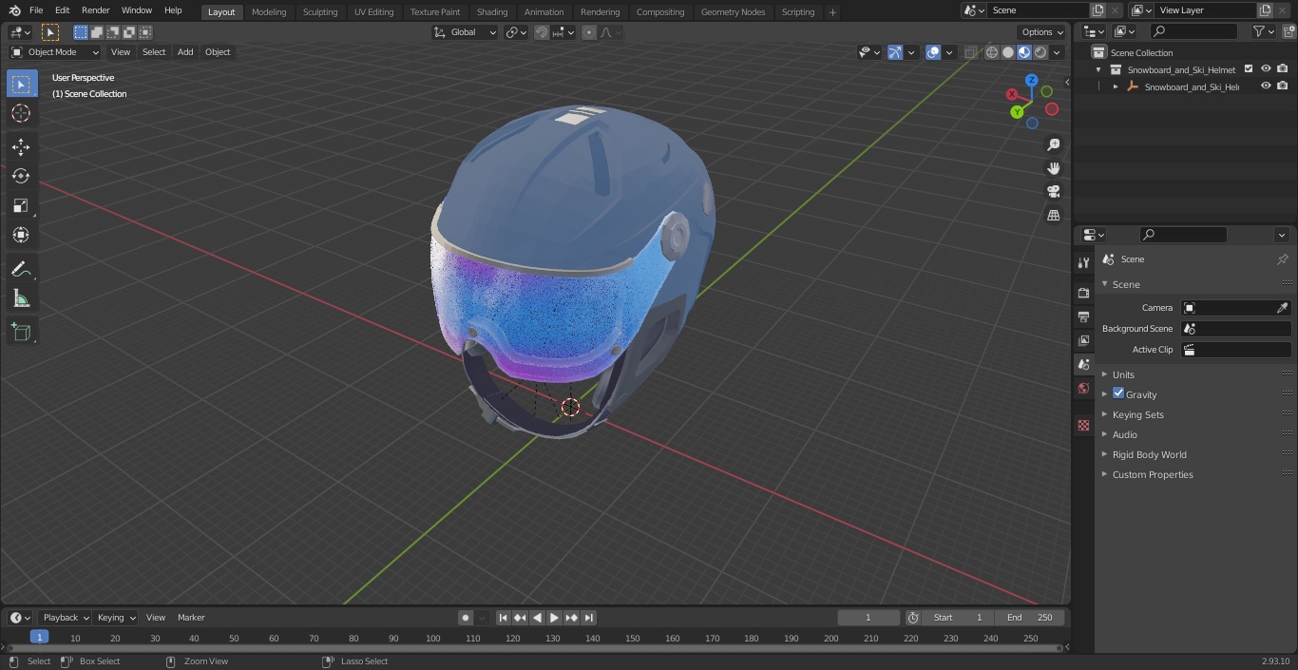Select the Move tool
Image resolution: width=1298 pixels, height=670 pixels.
pyautogui.click(x=21, y=146)
